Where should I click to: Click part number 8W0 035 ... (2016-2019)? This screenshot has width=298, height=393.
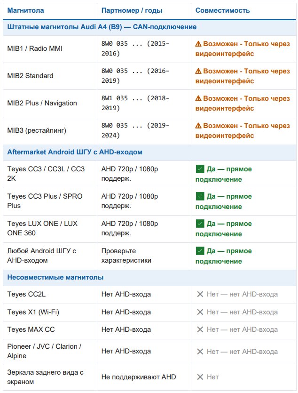click(135, 76)
